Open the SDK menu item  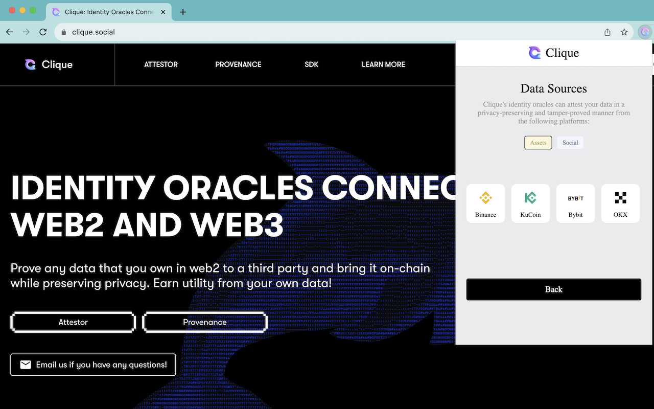pyautogui.click(x=311, y=64)
